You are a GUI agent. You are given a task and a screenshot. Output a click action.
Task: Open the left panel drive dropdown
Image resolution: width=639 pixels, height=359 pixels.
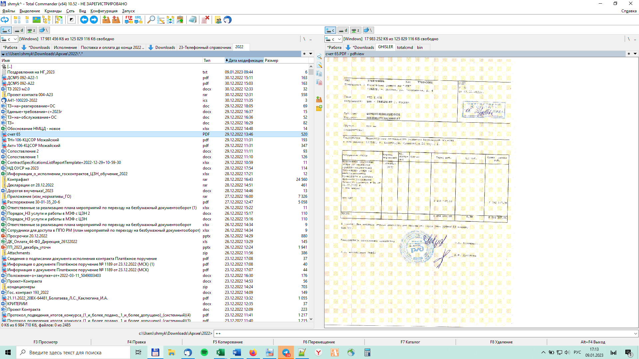pos(15,39)
